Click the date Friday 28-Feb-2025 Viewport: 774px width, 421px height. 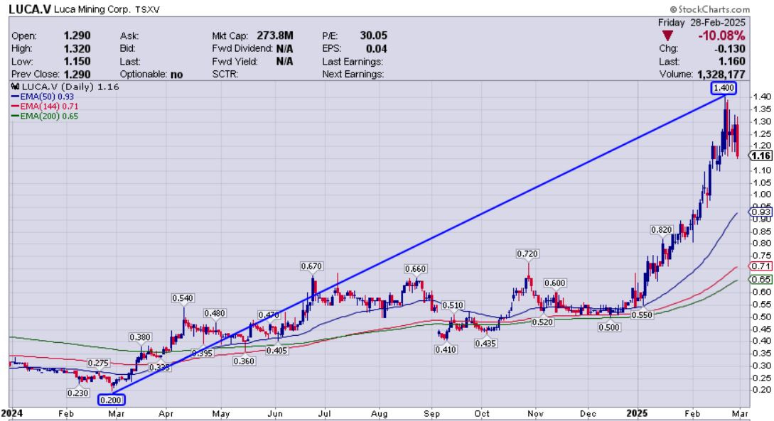(x=702, y=23)
